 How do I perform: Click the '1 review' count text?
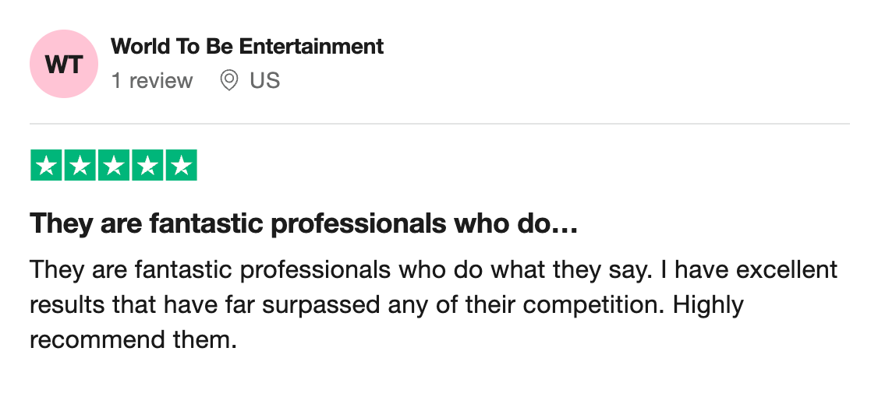tap(152, 81)
